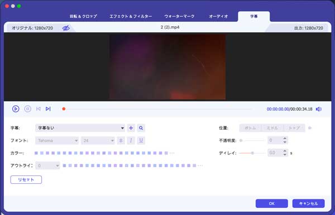Set position to ボトム
This screenshot has width=335, height=215.
coord(250,128)
